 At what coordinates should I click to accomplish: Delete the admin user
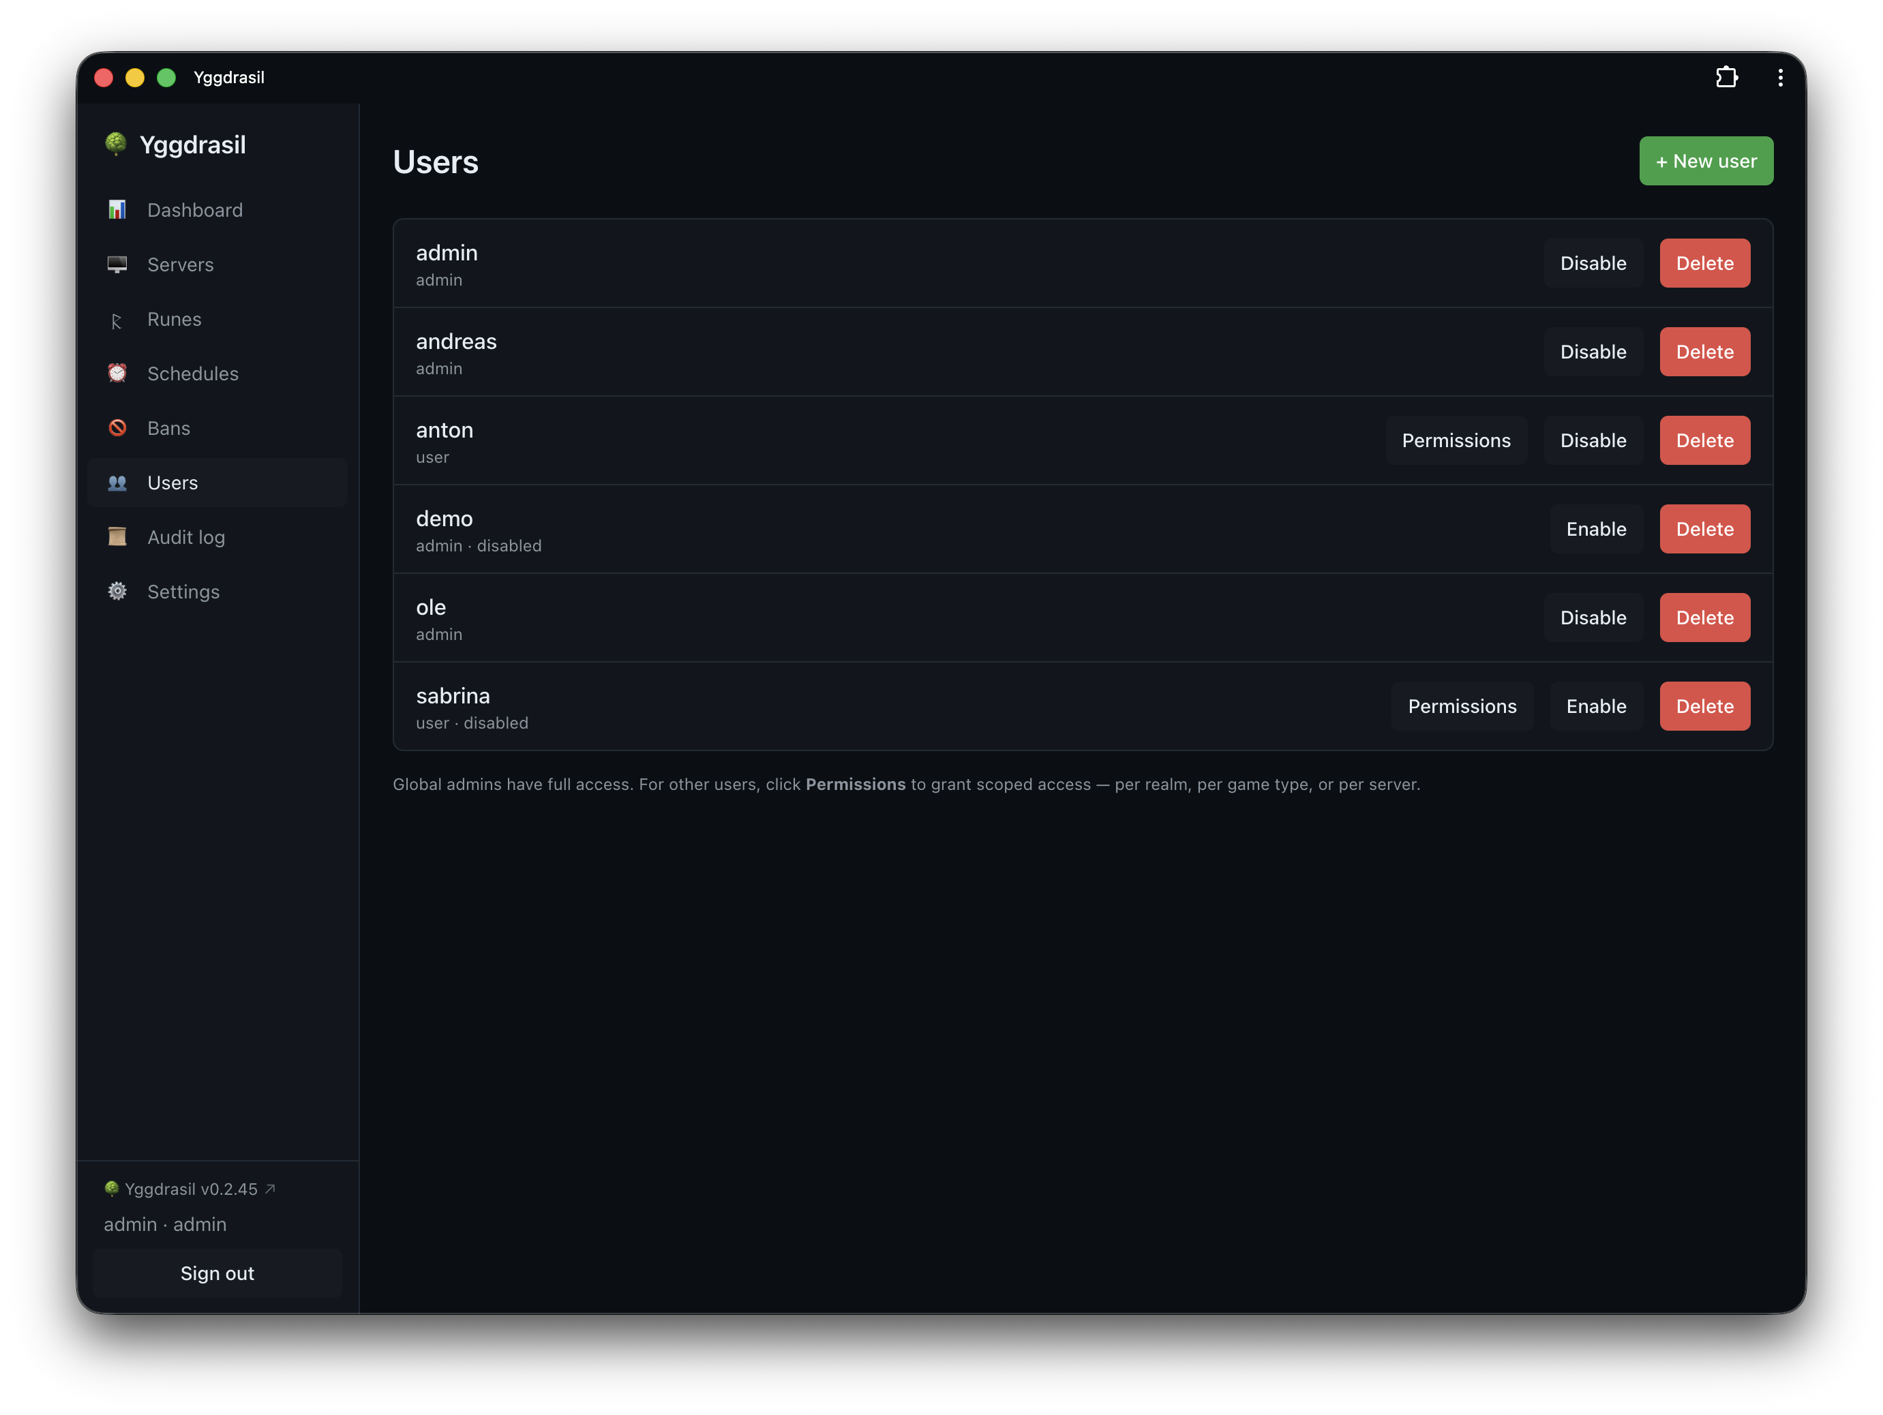coord(1704,263)
